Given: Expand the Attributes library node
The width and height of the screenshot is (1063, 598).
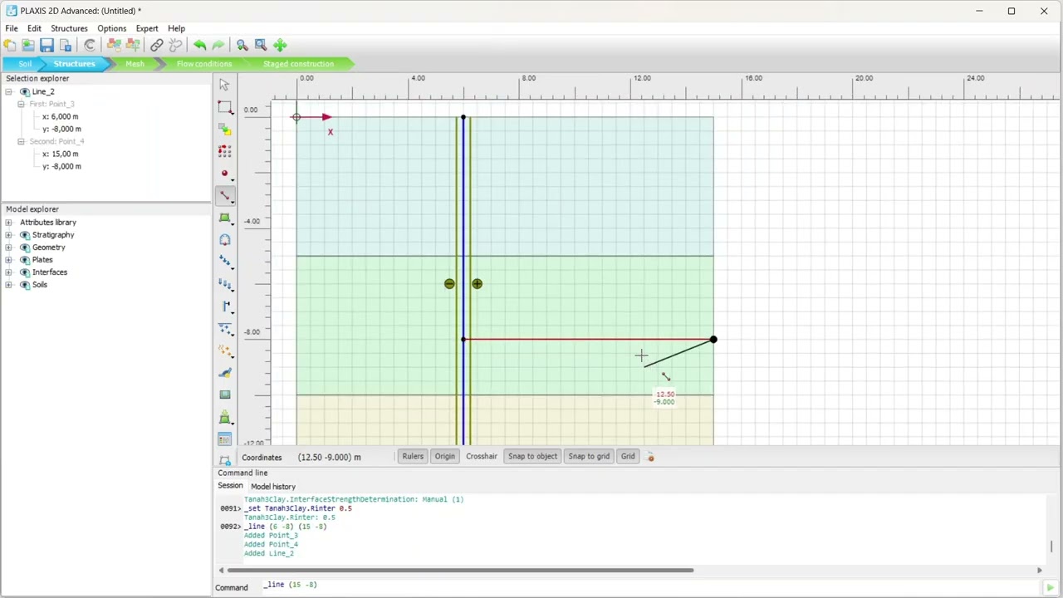Looking at the screenshot, I should point(8,223).
